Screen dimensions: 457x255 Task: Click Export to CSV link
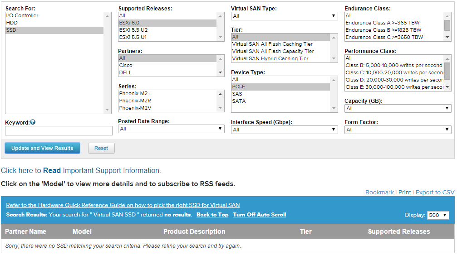(x=435, y=192)
